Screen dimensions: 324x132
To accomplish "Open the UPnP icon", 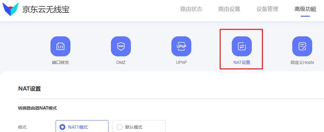I will 181,46.
